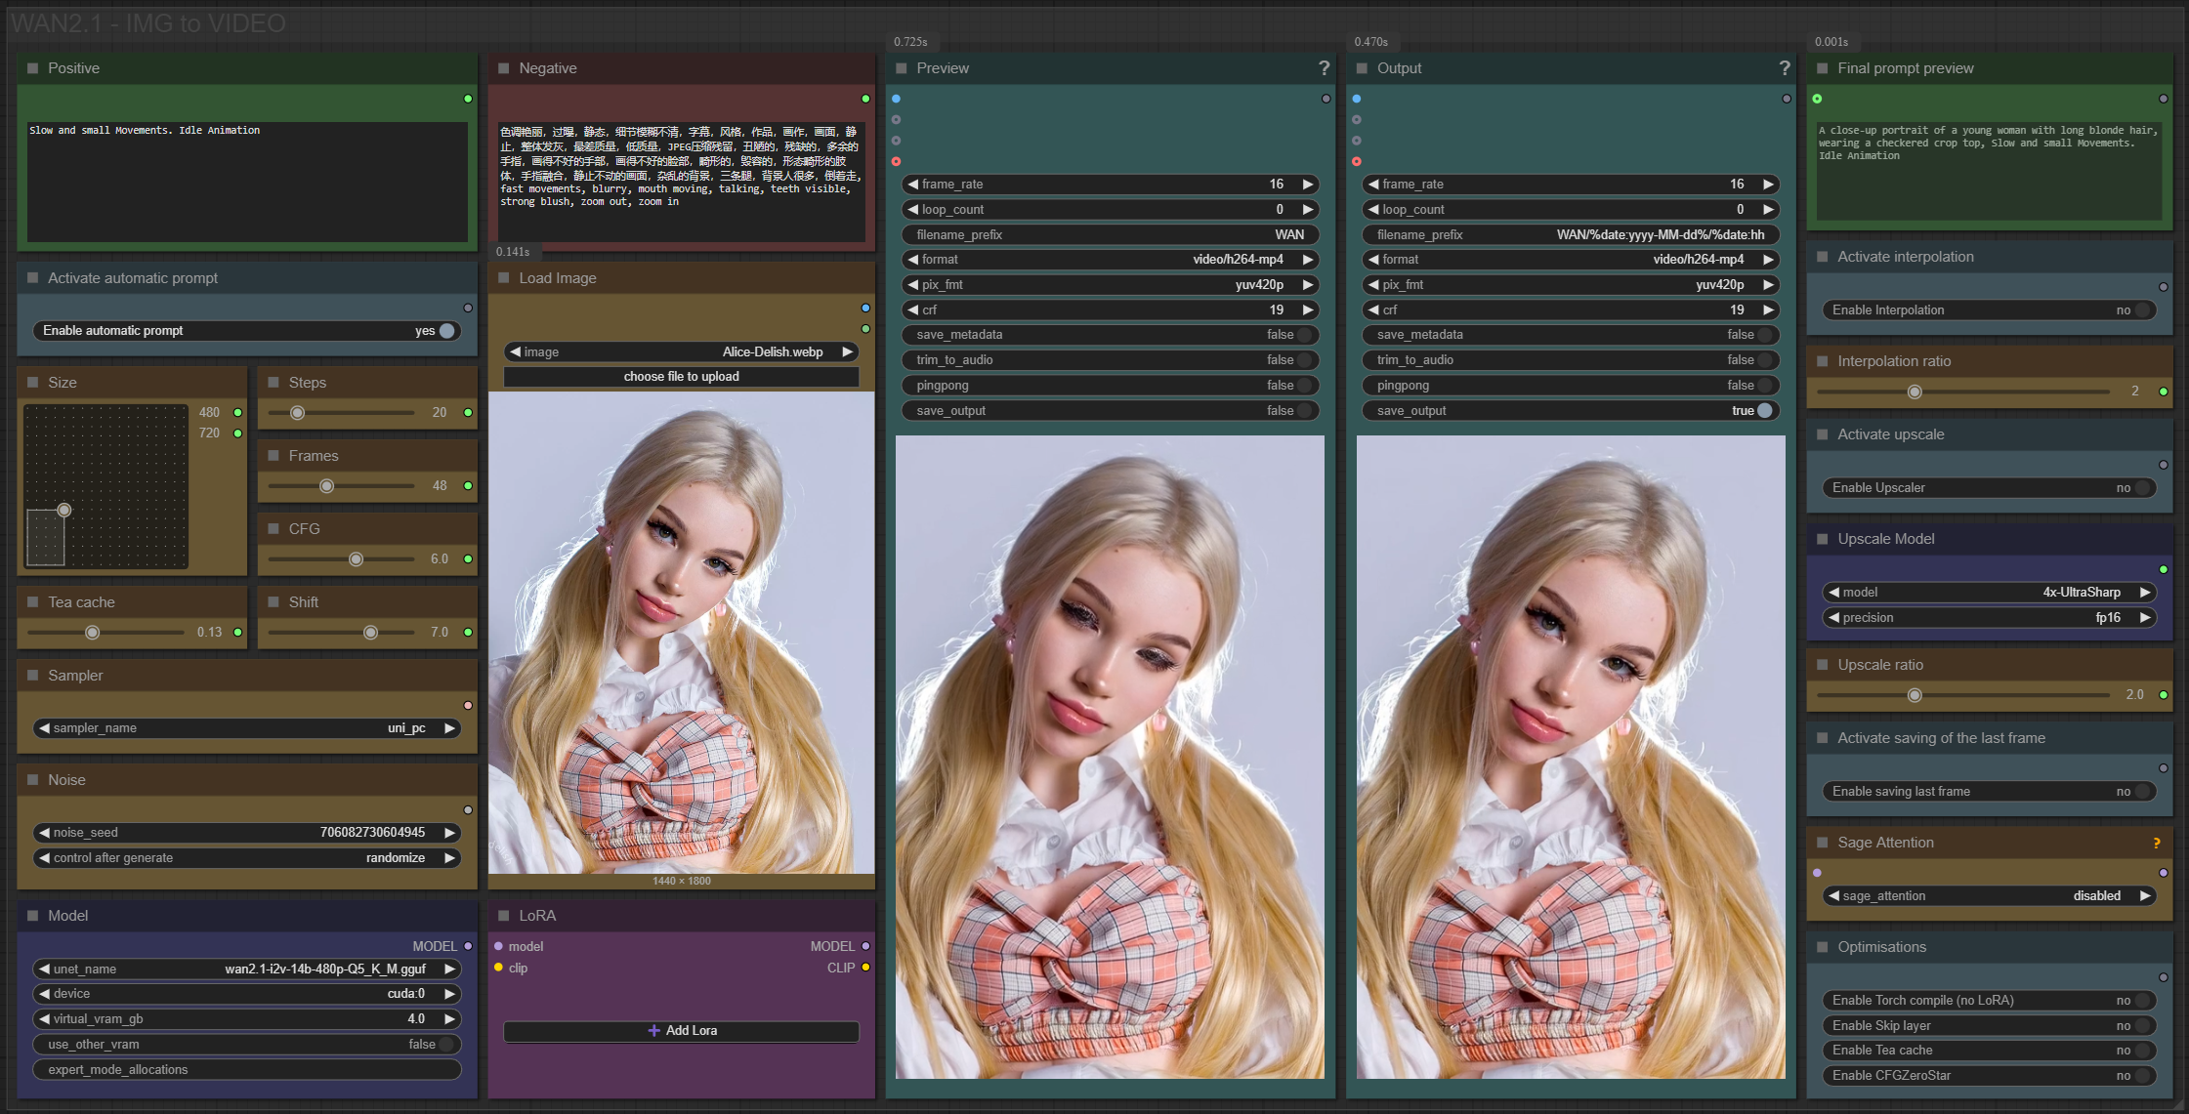2189x1114 pixels.
Task: Click the Final prompt preview title
Action: tap(1905, 68)
